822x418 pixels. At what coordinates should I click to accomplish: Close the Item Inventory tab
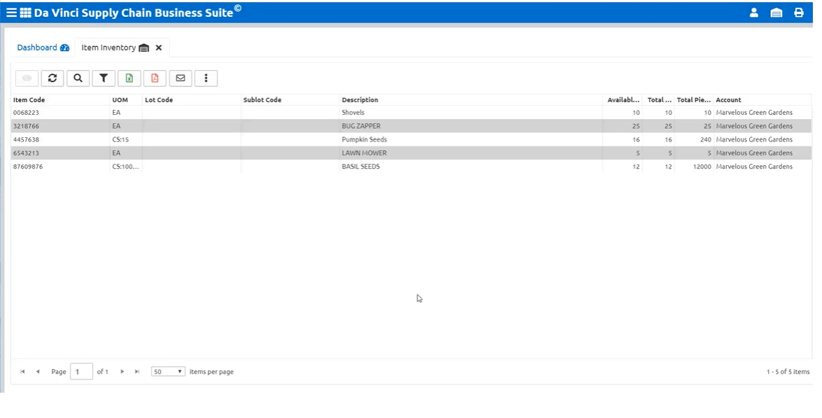(x=159, y=48)
